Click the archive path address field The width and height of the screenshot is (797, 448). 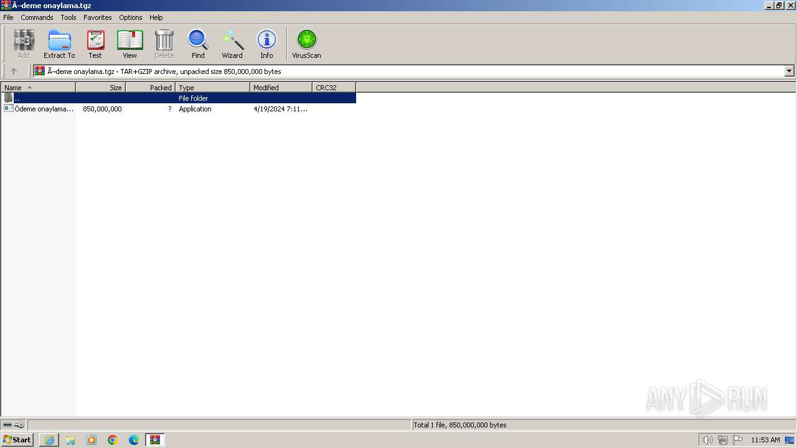413,71
